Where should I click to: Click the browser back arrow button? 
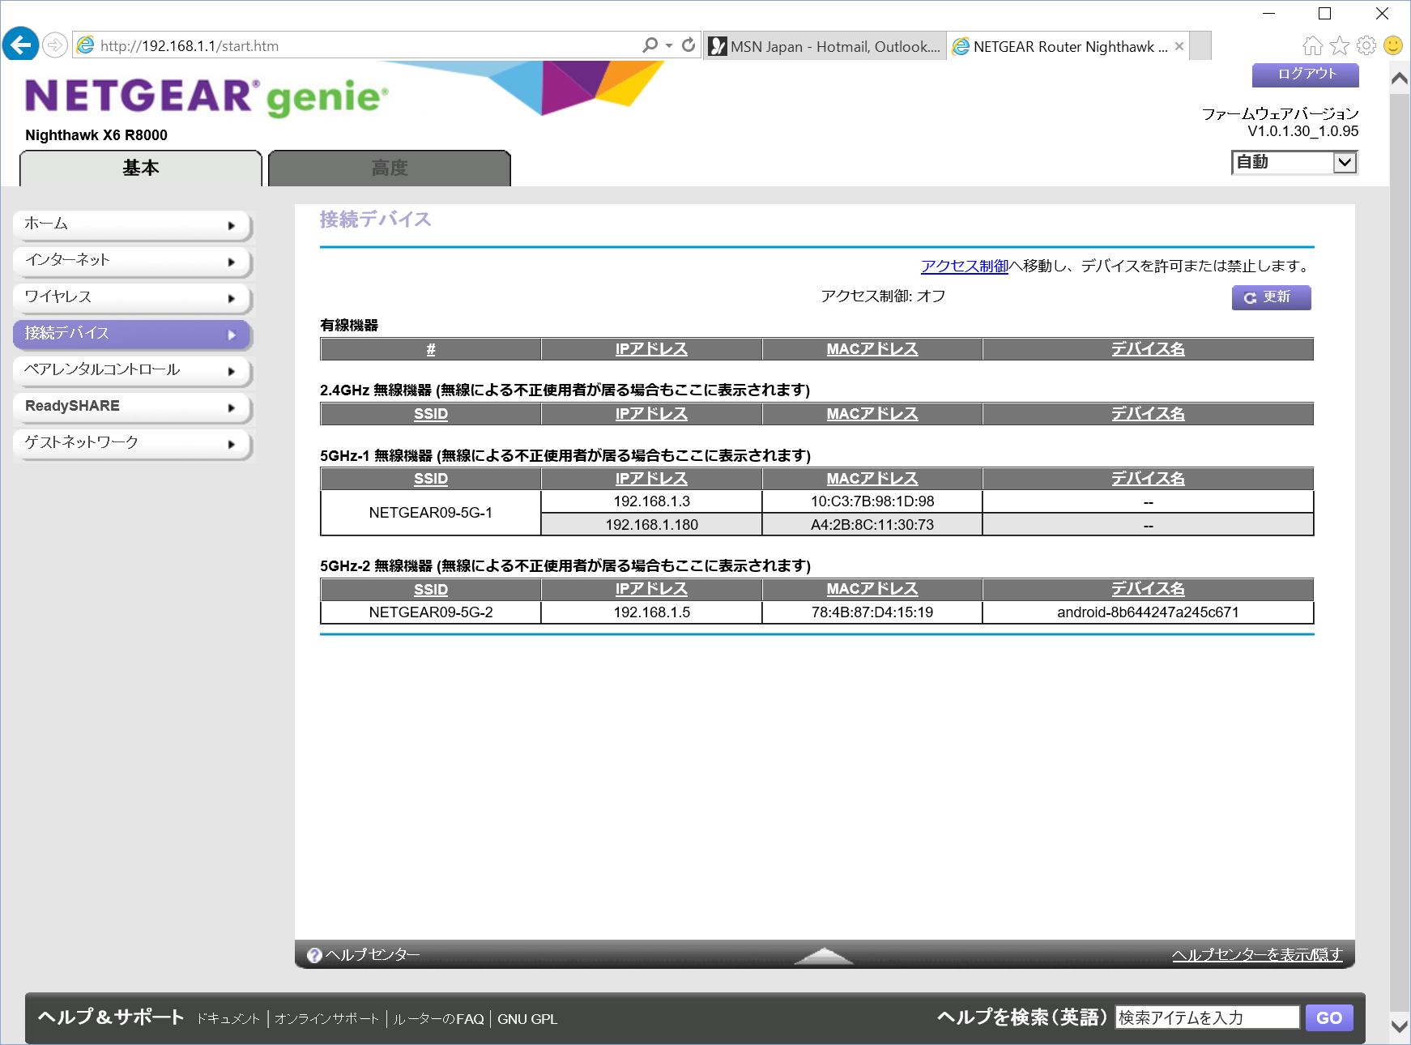coord(21,45)
